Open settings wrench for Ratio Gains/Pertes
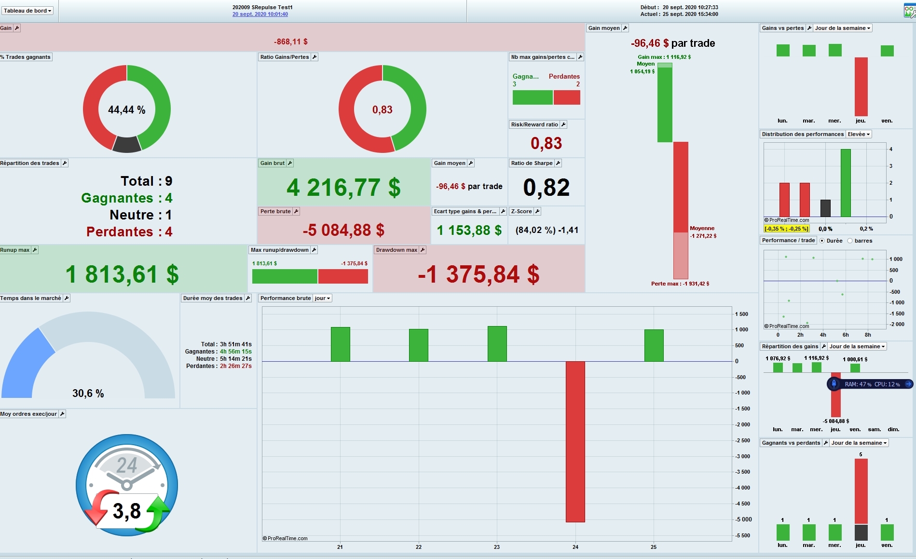This screenshot has width=916, height=559. point(314,57)
